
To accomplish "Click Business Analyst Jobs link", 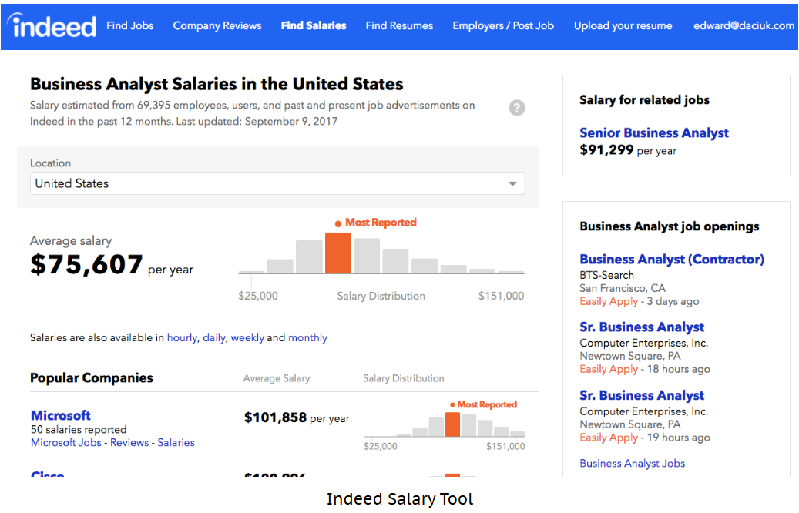I will pos(632,463).
